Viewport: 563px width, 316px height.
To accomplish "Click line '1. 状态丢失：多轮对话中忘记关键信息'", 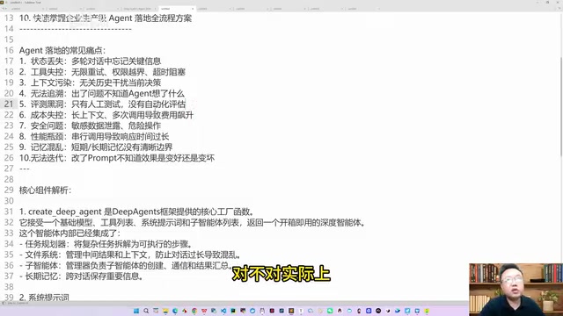I will click(90, 61).
